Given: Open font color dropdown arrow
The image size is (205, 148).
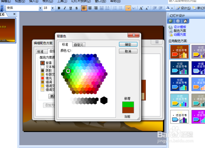Looking at the screenshot, I should click(x=172, y=8).
